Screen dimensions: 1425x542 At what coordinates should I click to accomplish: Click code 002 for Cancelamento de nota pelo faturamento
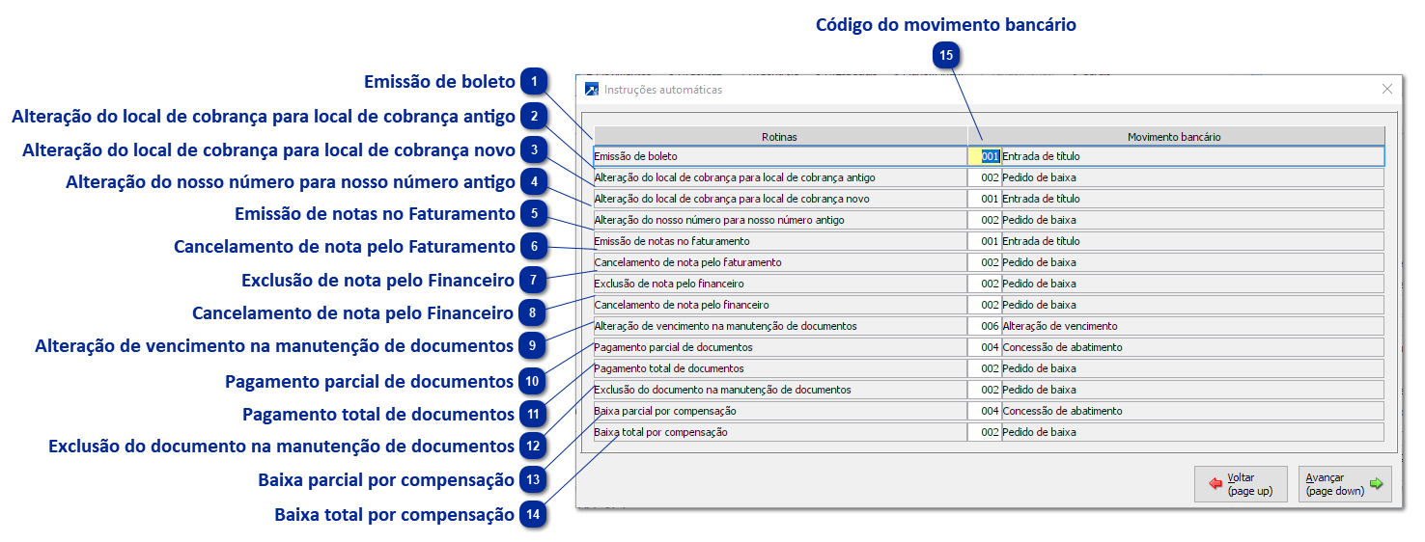(x=989, y=262)
